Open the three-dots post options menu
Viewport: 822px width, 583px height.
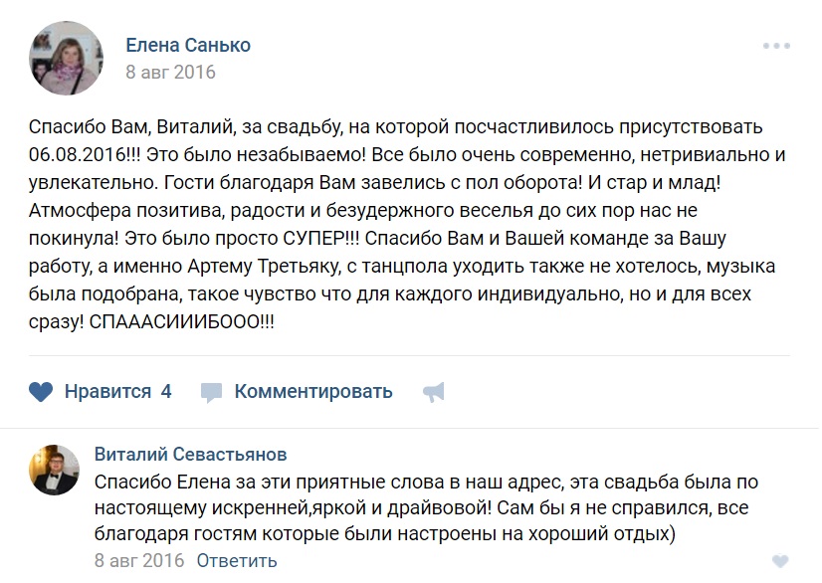coord(776,47)
